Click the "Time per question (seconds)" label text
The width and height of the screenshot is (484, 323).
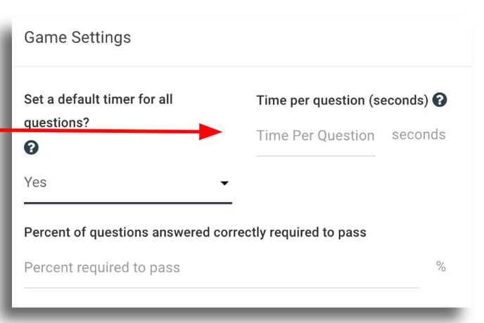tap(342, 100)
